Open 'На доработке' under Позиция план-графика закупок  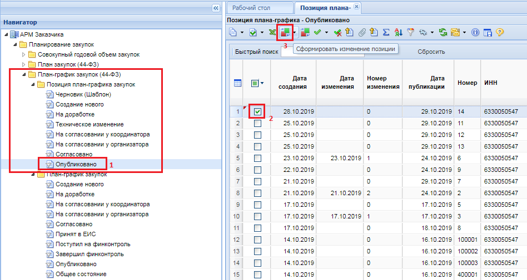click(x=74, y=114)
